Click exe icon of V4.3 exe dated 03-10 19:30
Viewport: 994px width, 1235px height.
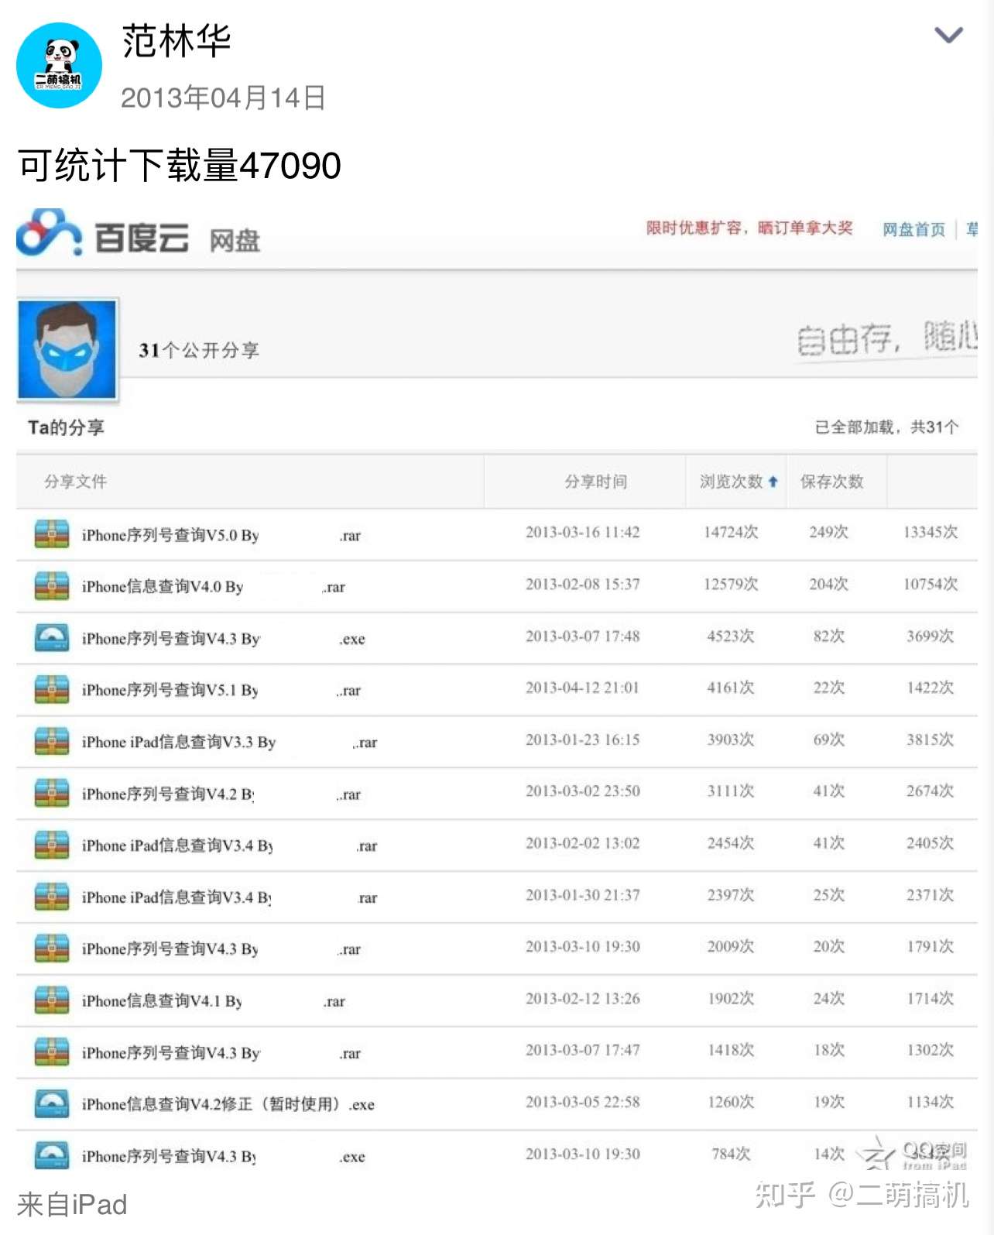coord(52,1156)
